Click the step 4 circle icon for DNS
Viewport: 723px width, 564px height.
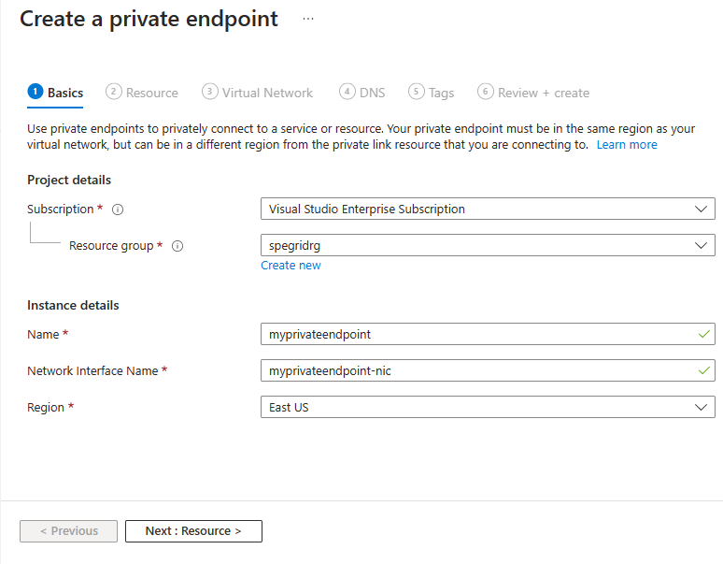coord(347,92)
